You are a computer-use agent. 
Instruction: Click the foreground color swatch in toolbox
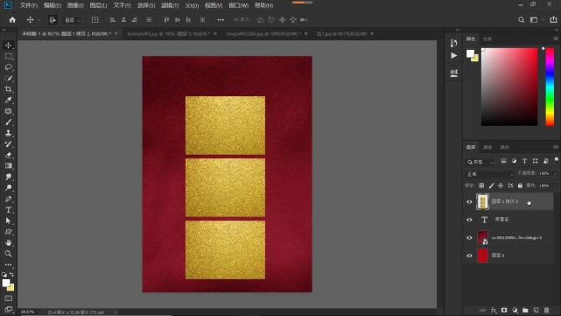click(6, 283)
